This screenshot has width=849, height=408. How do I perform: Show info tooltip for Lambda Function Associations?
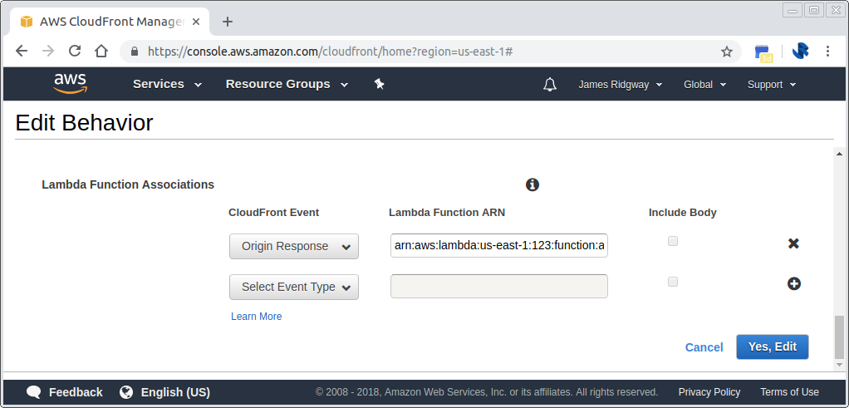(x=532, y=184)
